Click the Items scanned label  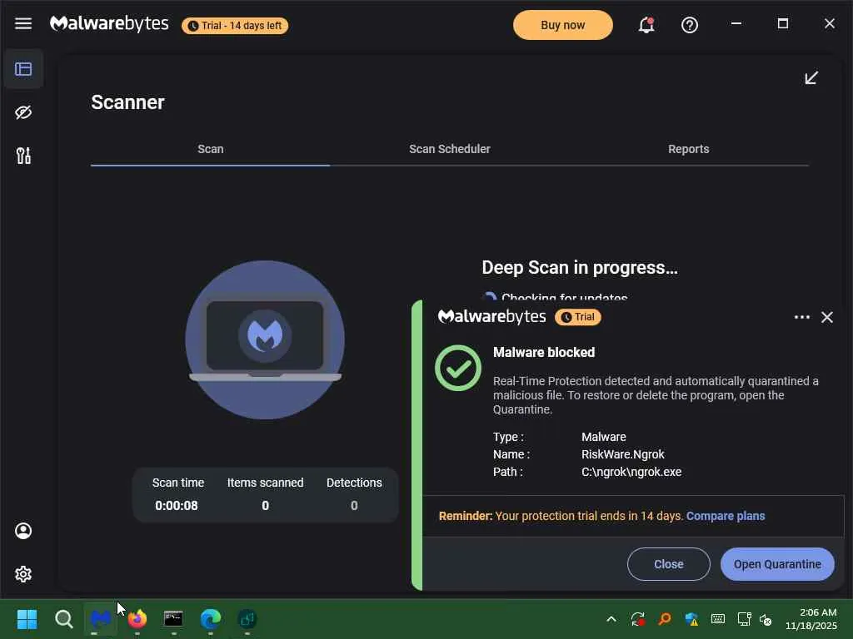266,483
